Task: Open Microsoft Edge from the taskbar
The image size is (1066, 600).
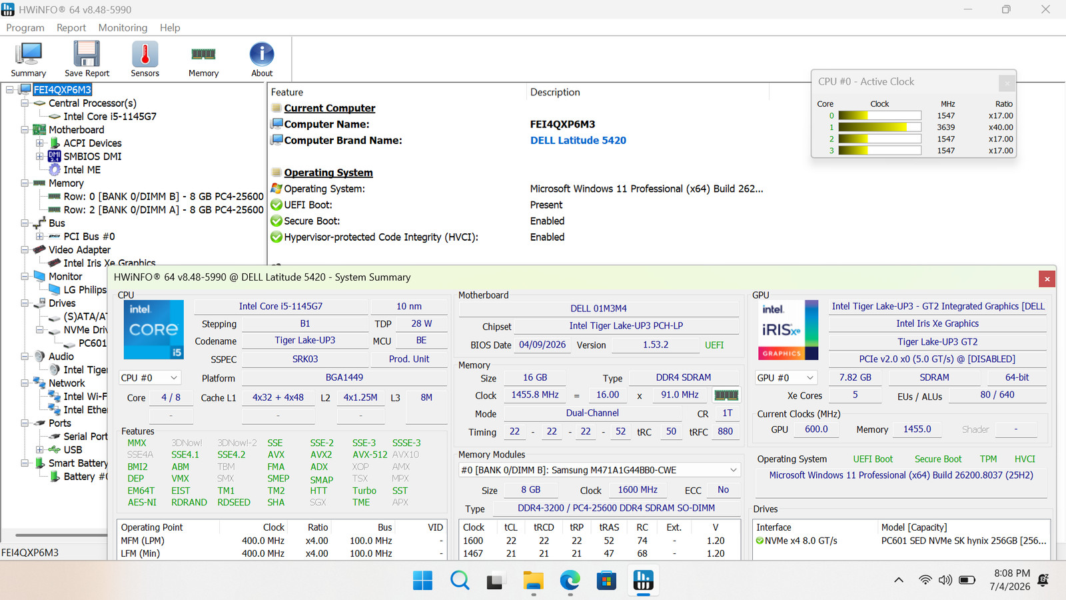Action: (570, 581)
